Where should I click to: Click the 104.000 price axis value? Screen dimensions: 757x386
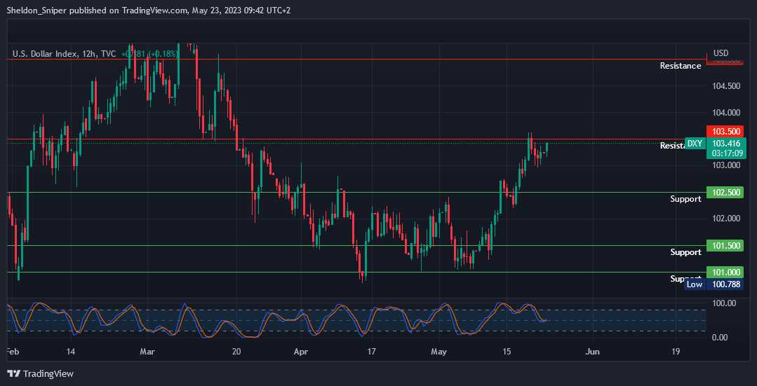726,112
